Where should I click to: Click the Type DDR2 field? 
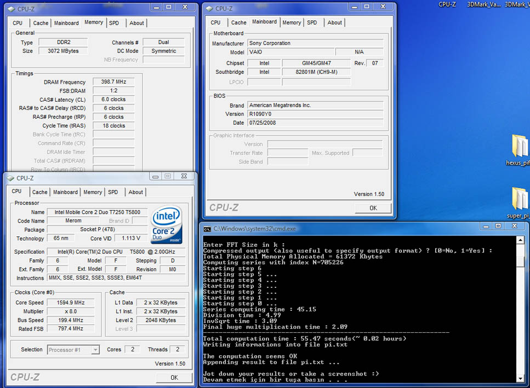[63, 42]
